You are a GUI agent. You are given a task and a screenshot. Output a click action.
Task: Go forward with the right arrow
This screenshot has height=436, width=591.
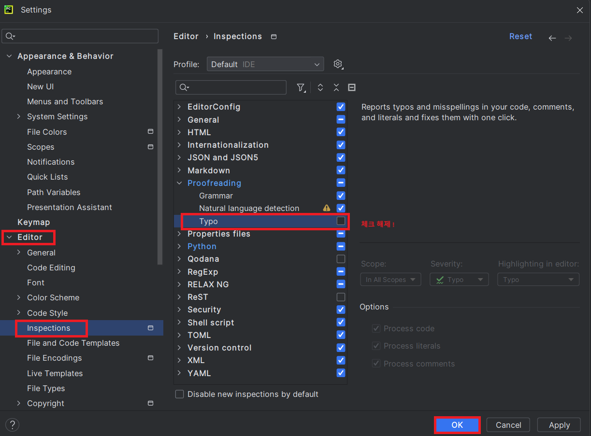click(568, 38)
